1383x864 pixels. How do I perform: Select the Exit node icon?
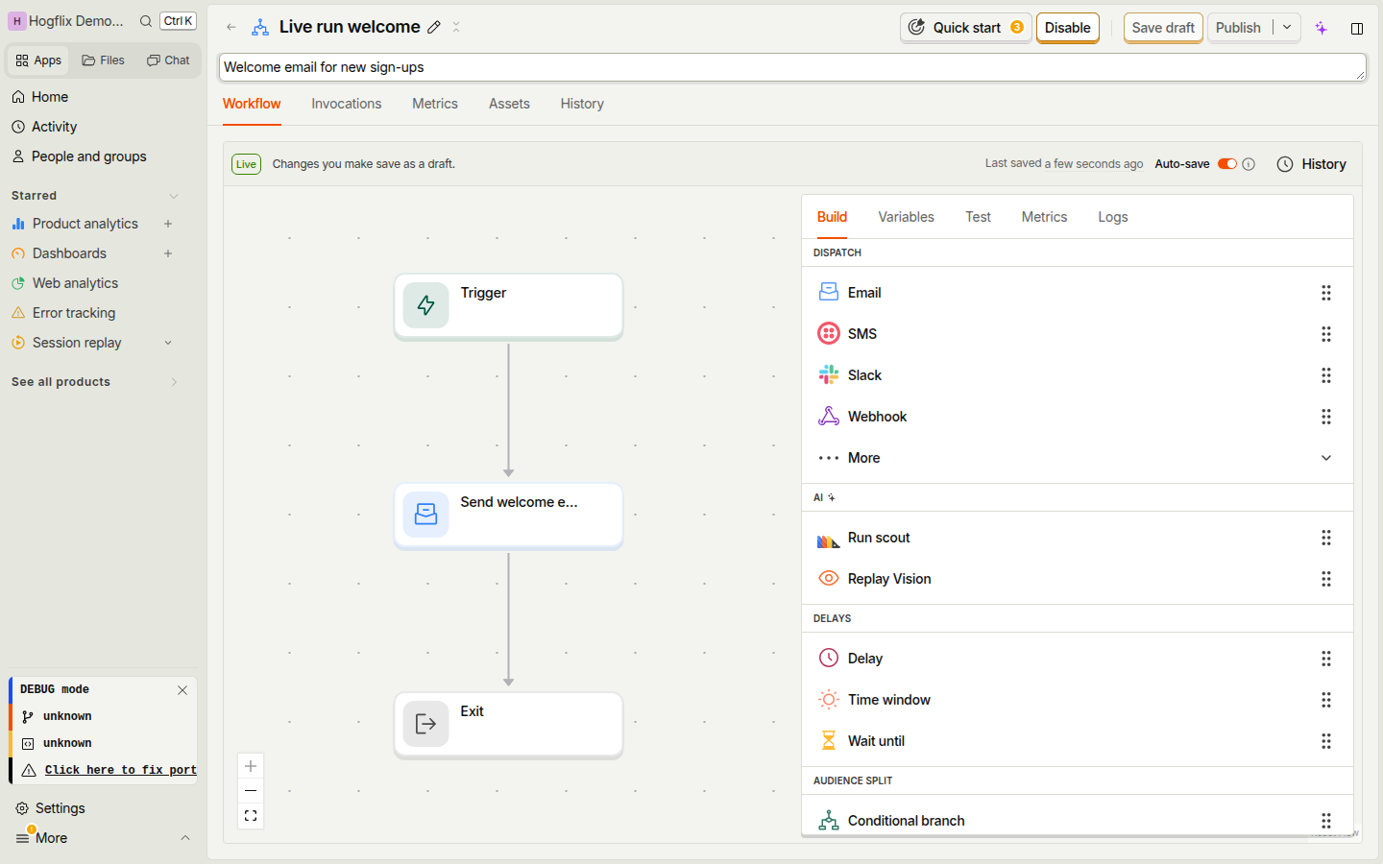tap(425, 724)
